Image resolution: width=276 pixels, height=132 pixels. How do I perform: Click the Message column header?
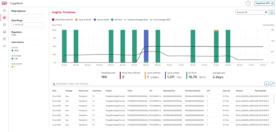coord(69,91)
